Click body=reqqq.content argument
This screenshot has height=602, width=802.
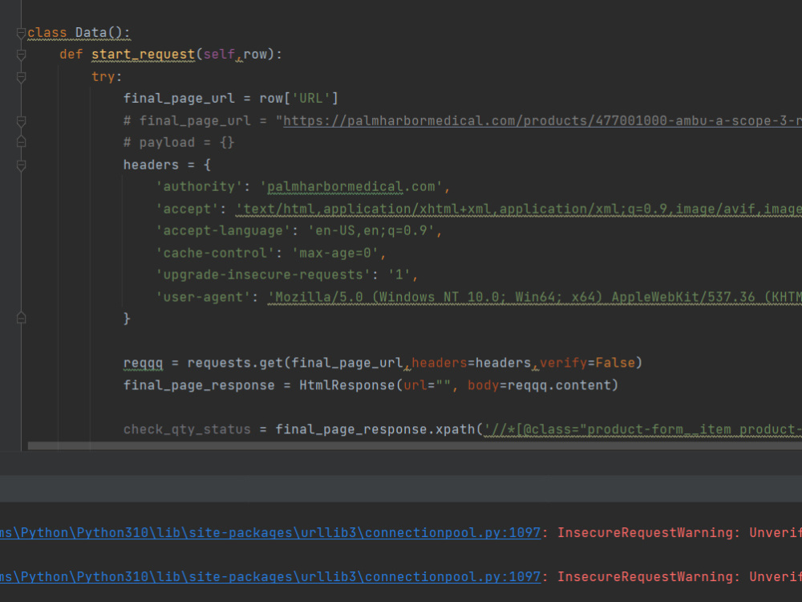pyautogui.click(x=539, y=385)
